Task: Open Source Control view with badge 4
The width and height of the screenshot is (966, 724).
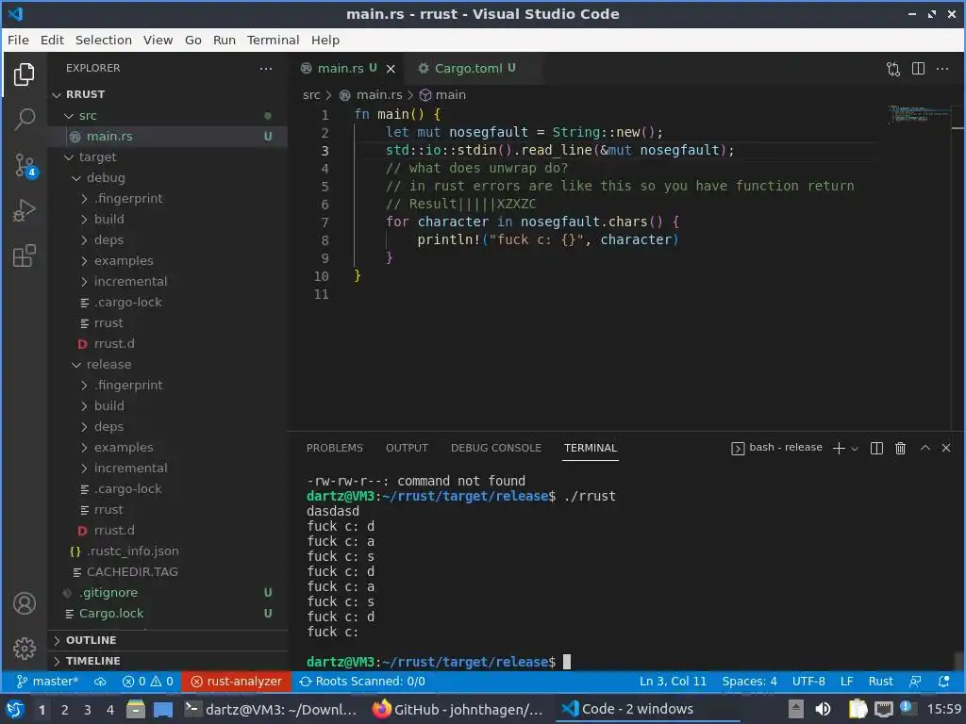Action: [x=25, y=165]
